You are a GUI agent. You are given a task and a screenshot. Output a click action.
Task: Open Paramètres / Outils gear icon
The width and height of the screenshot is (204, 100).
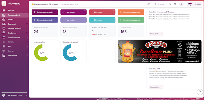4,95
